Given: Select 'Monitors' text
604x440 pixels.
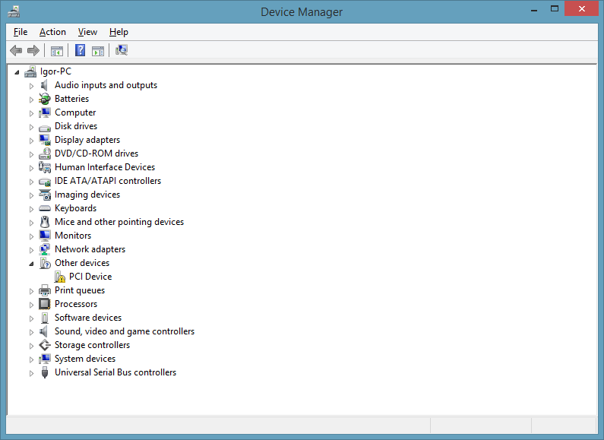Looking at the screenshot, I should tap(73, 236).
